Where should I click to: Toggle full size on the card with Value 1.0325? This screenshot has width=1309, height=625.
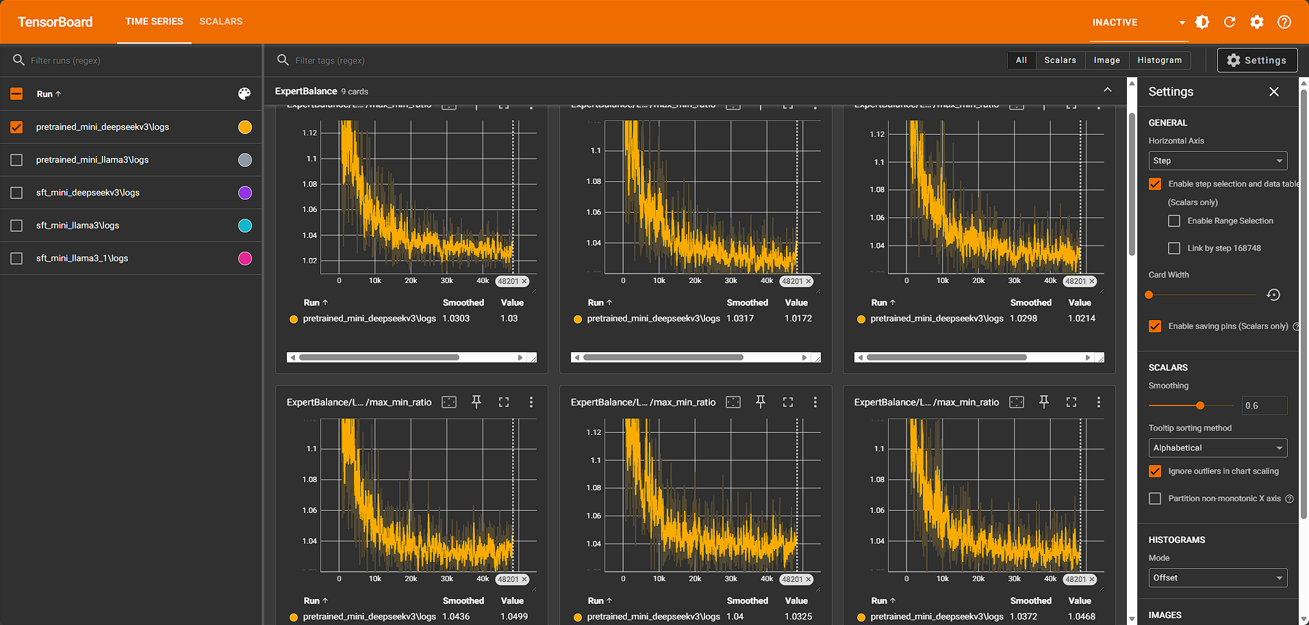point(788,402)
